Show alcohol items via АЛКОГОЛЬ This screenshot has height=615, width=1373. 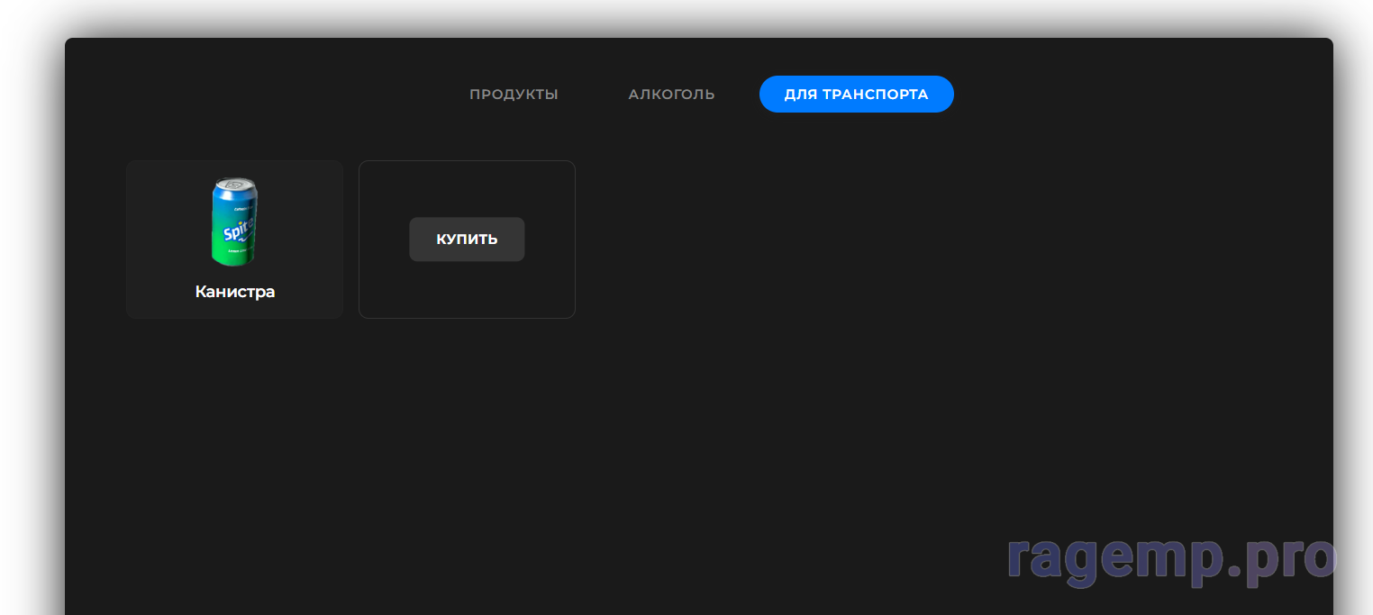pyautogui.click(x=671, y=95)
